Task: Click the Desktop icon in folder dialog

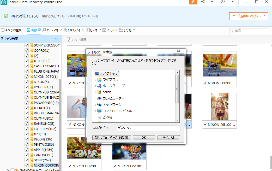Action: (97, 73)
